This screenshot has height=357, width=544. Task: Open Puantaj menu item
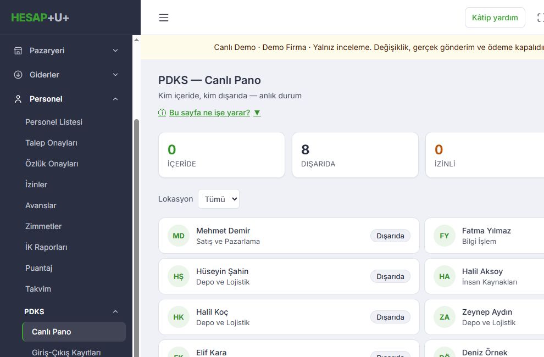tap(38, 268)
